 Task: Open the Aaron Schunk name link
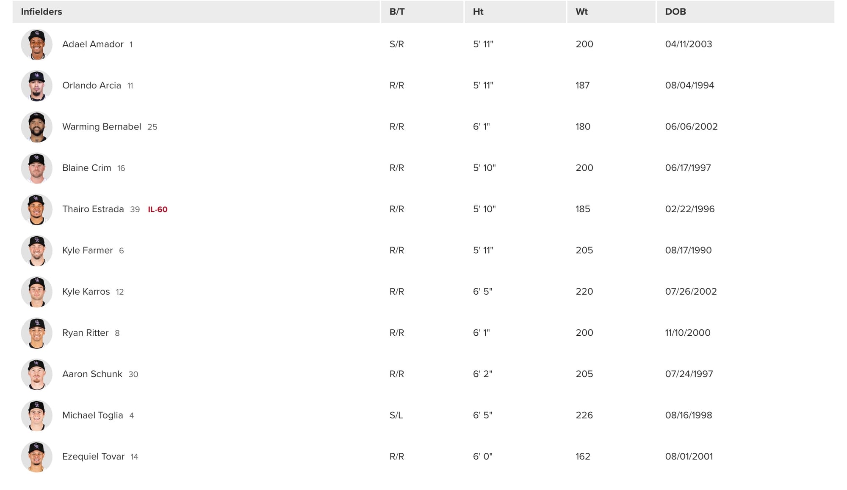(x=92, y=374)
